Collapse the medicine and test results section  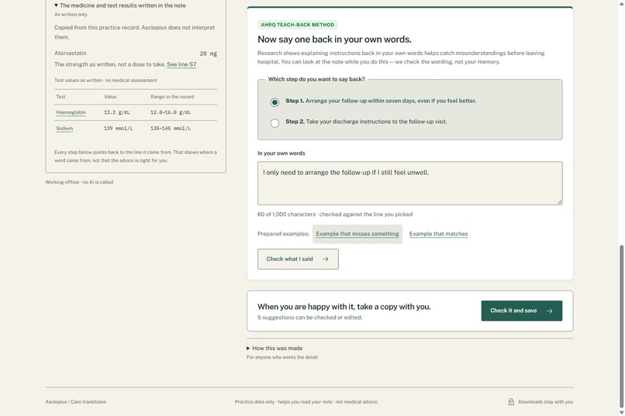pos(119,5)
